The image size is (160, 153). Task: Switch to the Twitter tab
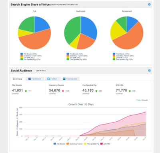[x=52, y=79]
